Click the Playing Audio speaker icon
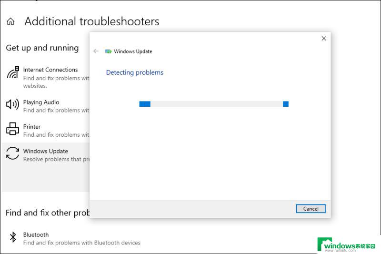381x254 pixels. pos(12,104)
